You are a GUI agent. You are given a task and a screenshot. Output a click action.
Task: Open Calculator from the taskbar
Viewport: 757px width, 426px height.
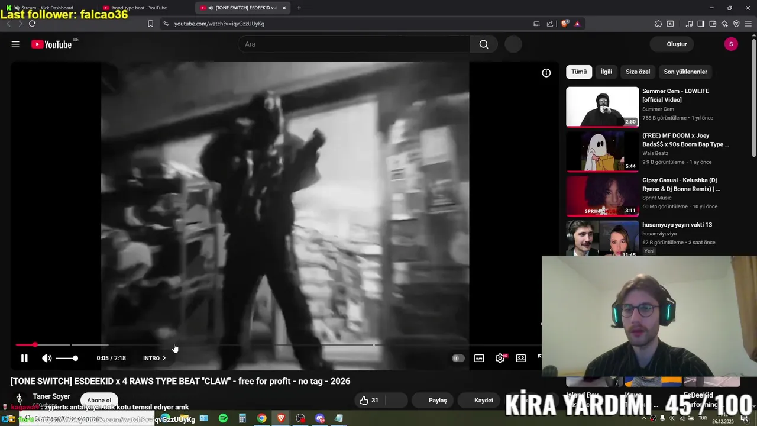click(x=242, y=418)
